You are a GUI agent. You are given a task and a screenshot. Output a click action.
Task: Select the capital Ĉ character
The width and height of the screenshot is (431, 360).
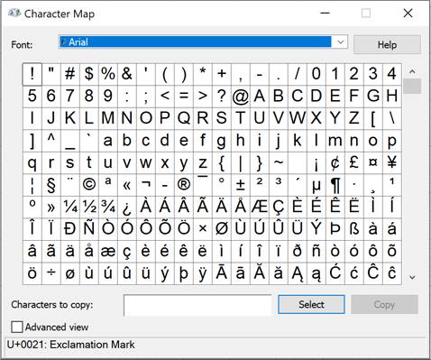click(x=373, y=273)
